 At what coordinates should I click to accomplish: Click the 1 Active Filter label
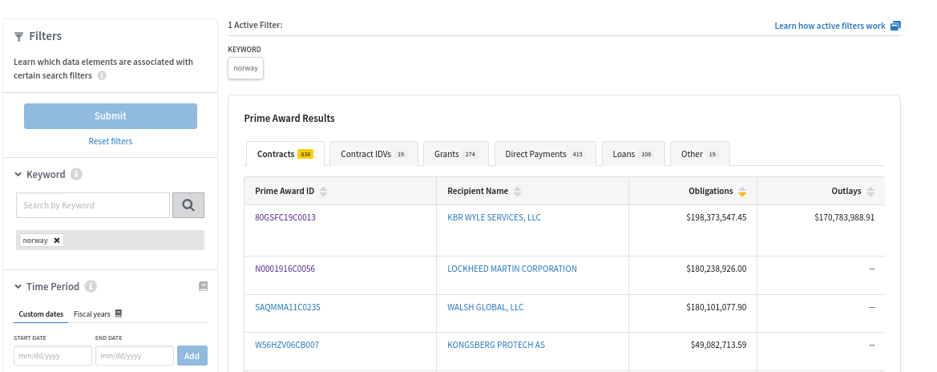click(x=255, y=25)
